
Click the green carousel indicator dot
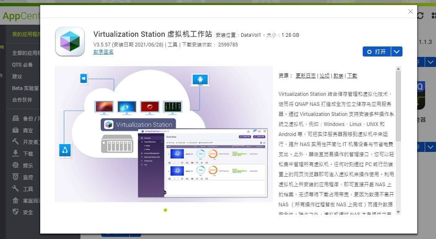tap(165, 210)
